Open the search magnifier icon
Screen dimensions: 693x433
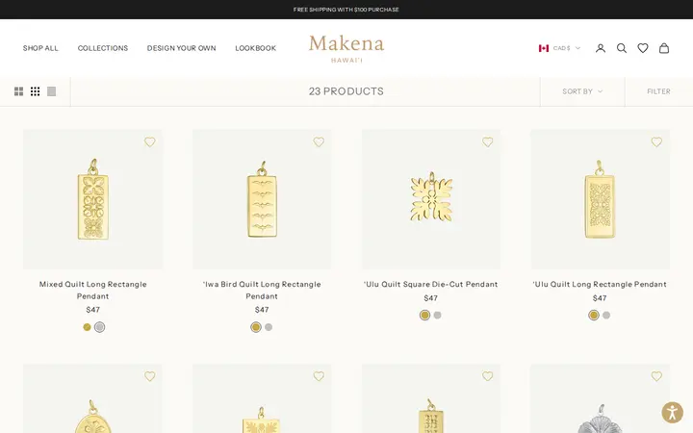click(x=622, y=48)
